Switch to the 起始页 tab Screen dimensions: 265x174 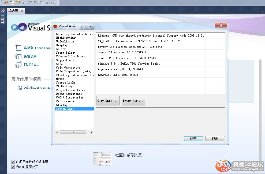[x=13, y=11]
